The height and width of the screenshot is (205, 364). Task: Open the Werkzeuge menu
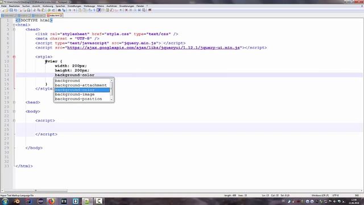pyautogui.click(x=89, y=6)
